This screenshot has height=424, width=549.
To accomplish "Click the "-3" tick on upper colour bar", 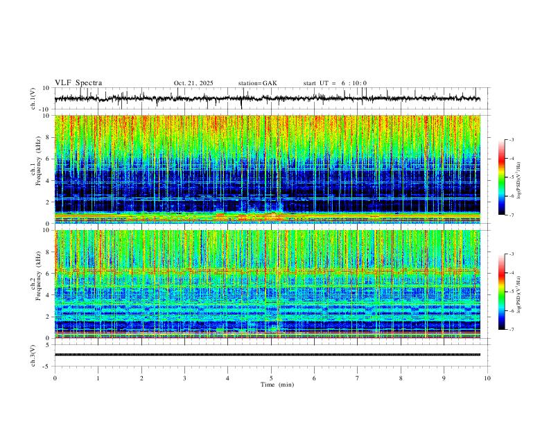I will pyautogui.click(x=511, y=139).
